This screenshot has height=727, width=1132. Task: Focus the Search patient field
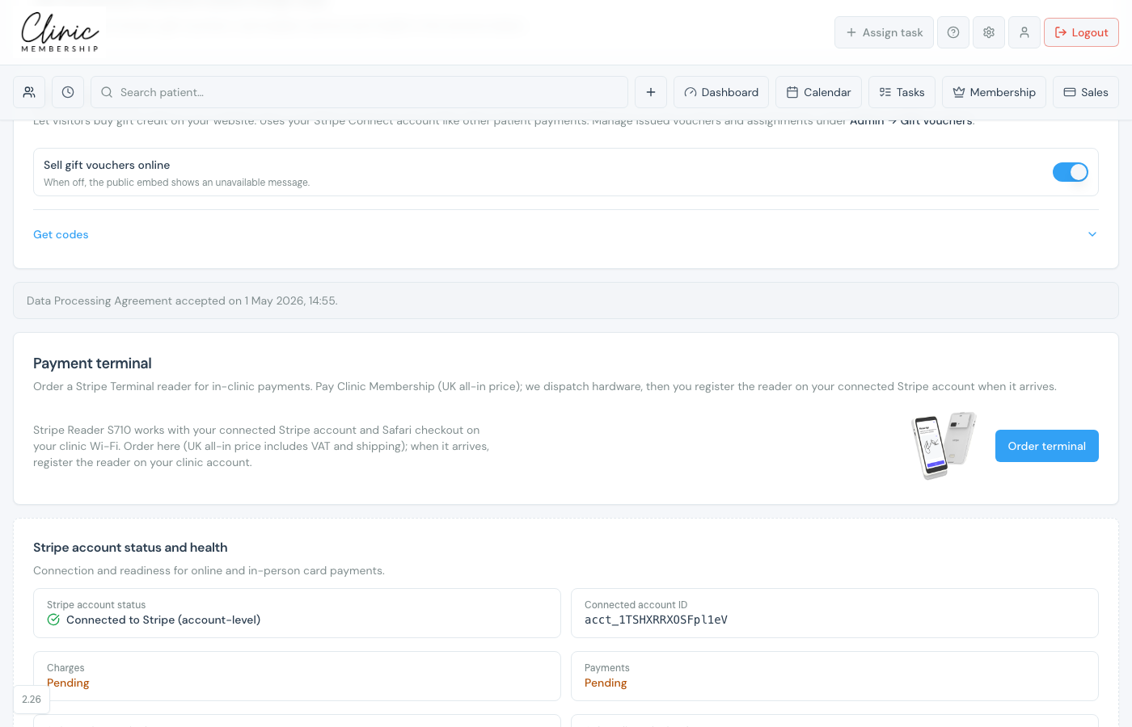(x=359, y=92)
